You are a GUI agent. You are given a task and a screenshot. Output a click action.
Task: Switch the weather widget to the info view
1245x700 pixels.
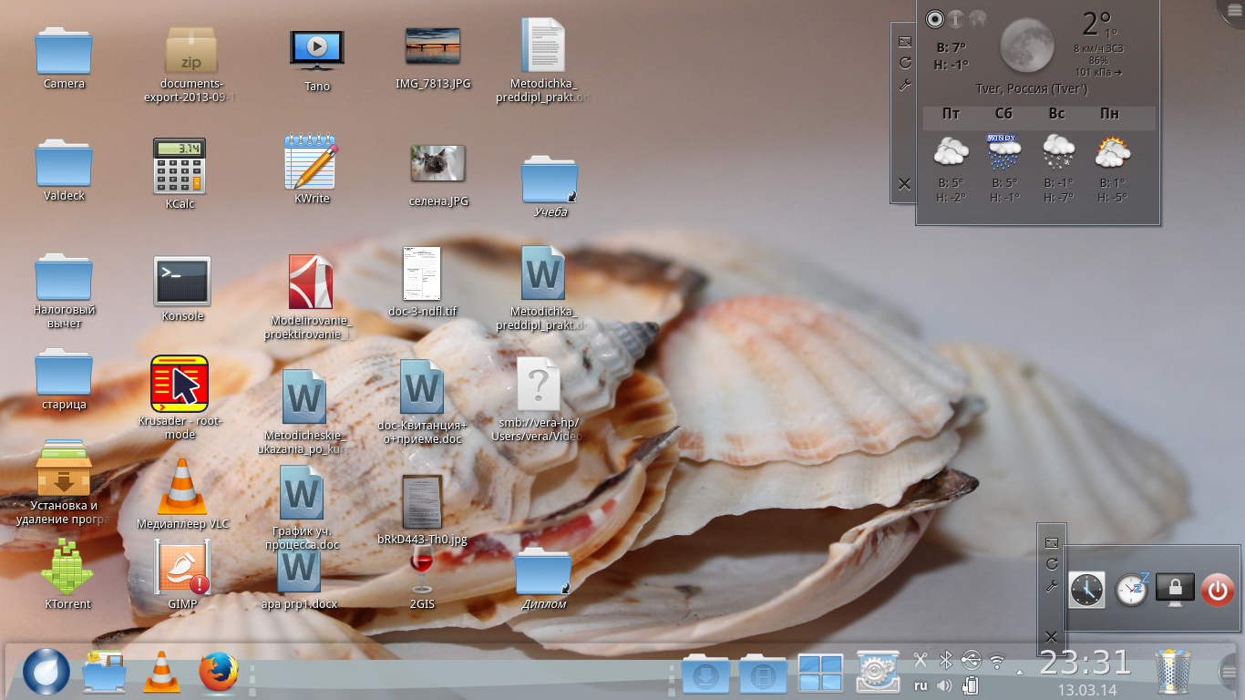(956, 18)
